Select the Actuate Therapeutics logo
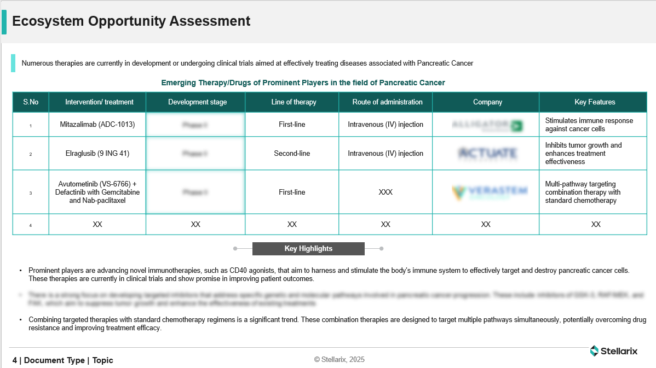Screen dimensions: 656x368 pyautogui.click(x=486, y=153)
